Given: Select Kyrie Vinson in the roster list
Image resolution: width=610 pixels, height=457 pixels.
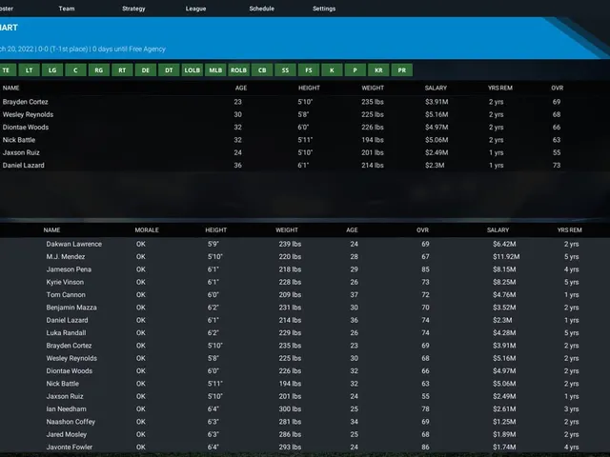Looking at the screenshot, I should pos(65,282).
